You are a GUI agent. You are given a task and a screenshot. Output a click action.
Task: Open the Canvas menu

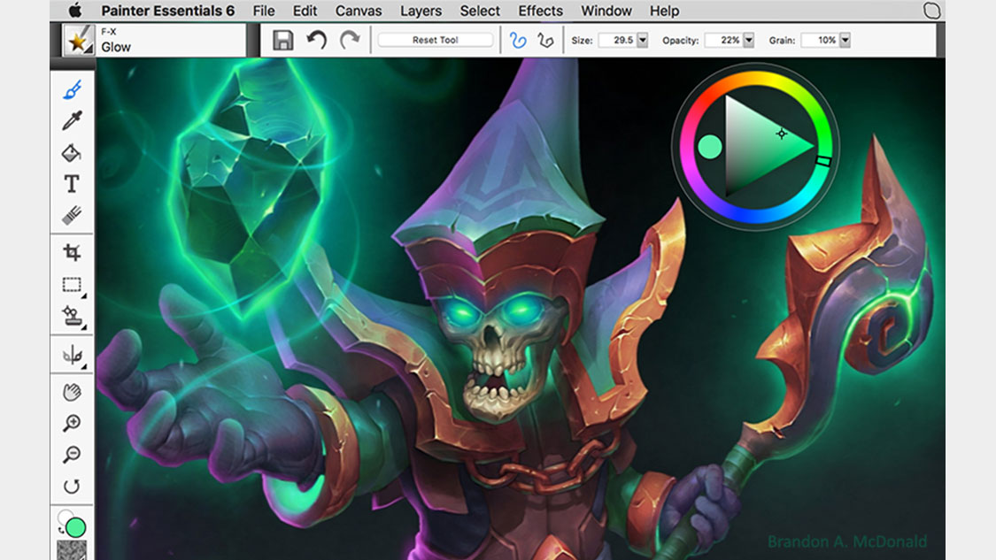pos(359,11)
